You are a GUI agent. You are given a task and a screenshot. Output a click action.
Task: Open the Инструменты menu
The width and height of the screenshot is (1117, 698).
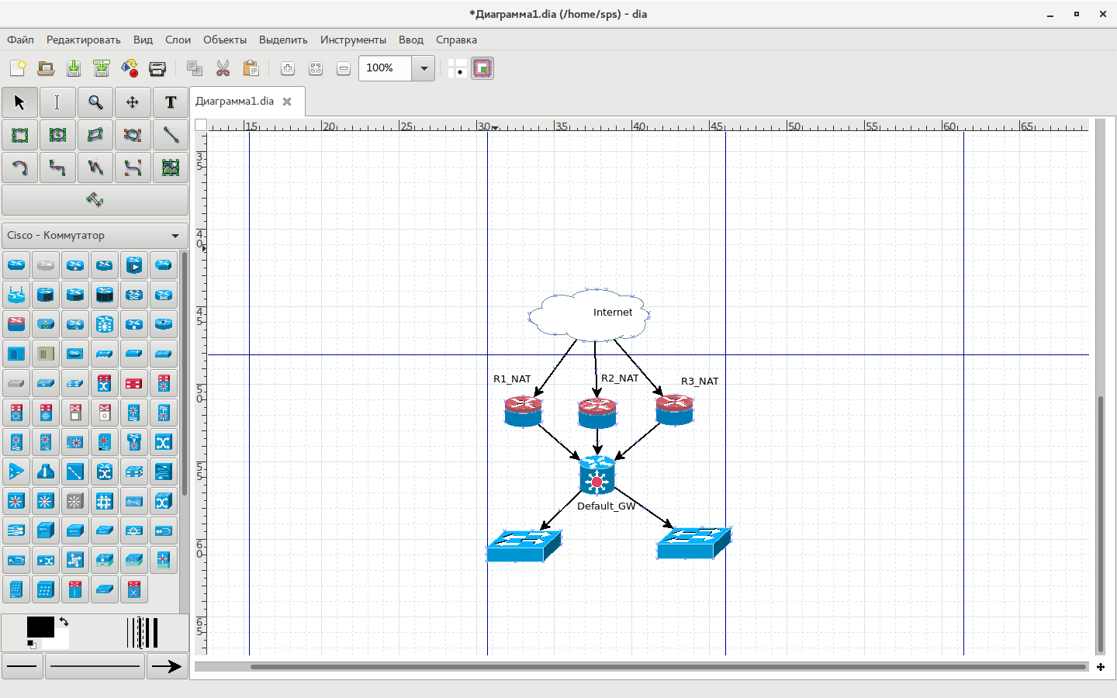pos(353,40)
